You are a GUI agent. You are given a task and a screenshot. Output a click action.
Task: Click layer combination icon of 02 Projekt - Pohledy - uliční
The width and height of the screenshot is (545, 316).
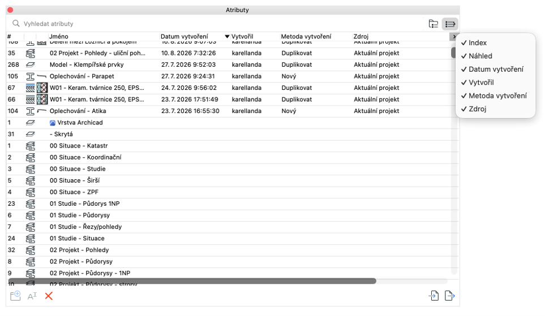pyautogui.click(x=31, y=53)
